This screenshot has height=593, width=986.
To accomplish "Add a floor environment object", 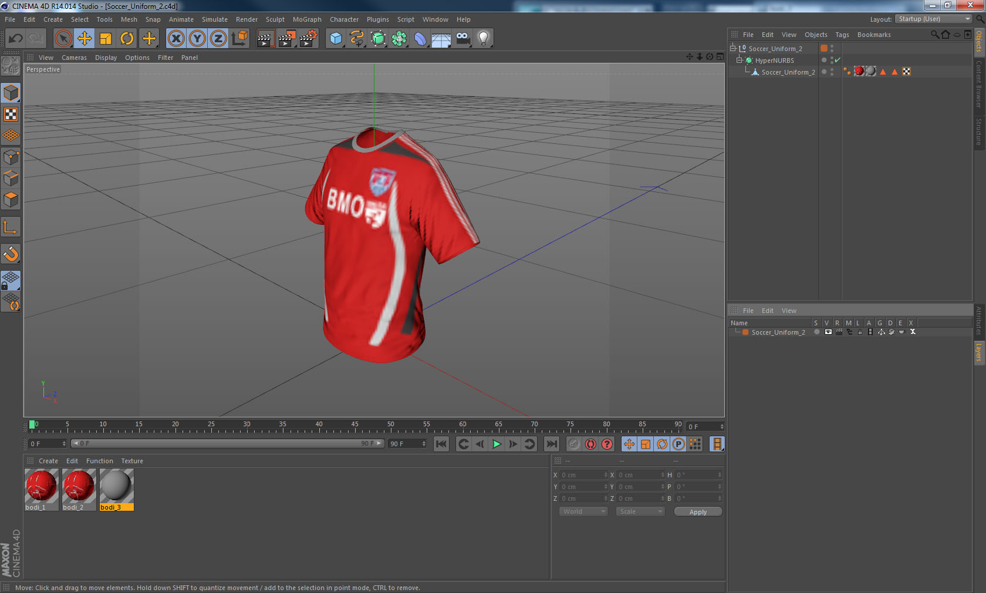I will (x=441, y=39).
